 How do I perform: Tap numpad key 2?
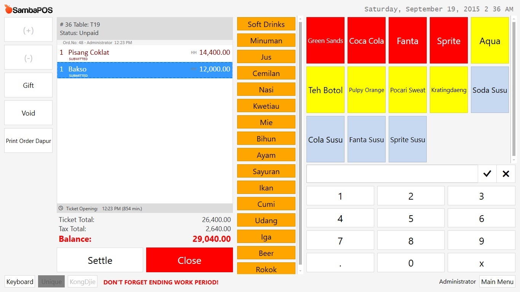point(411,196)
